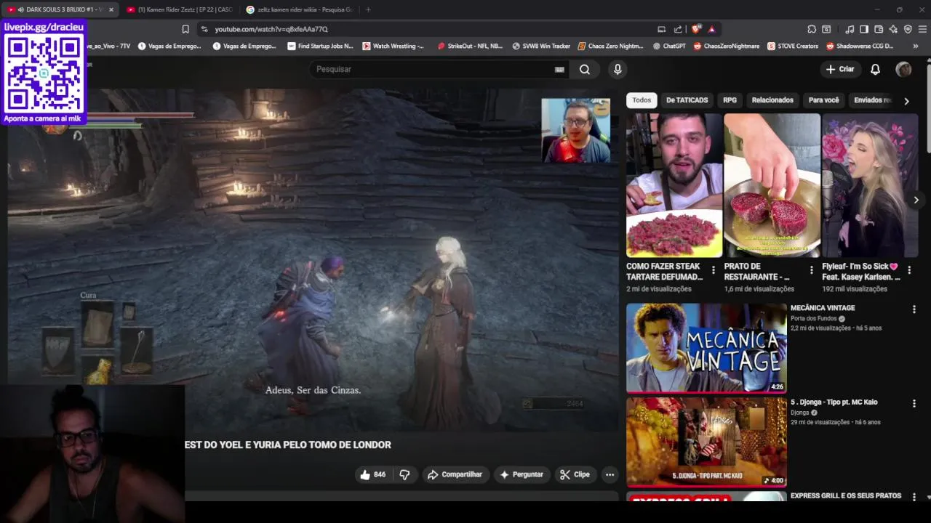Show more filter chips with right arrow
The width and height of the screenshot is (931, 523).
point(906,101)
